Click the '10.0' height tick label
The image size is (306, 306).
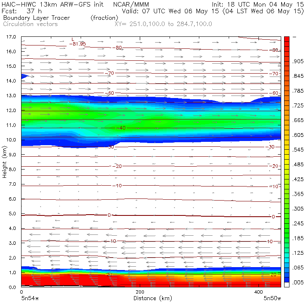(x=11, y=140)
